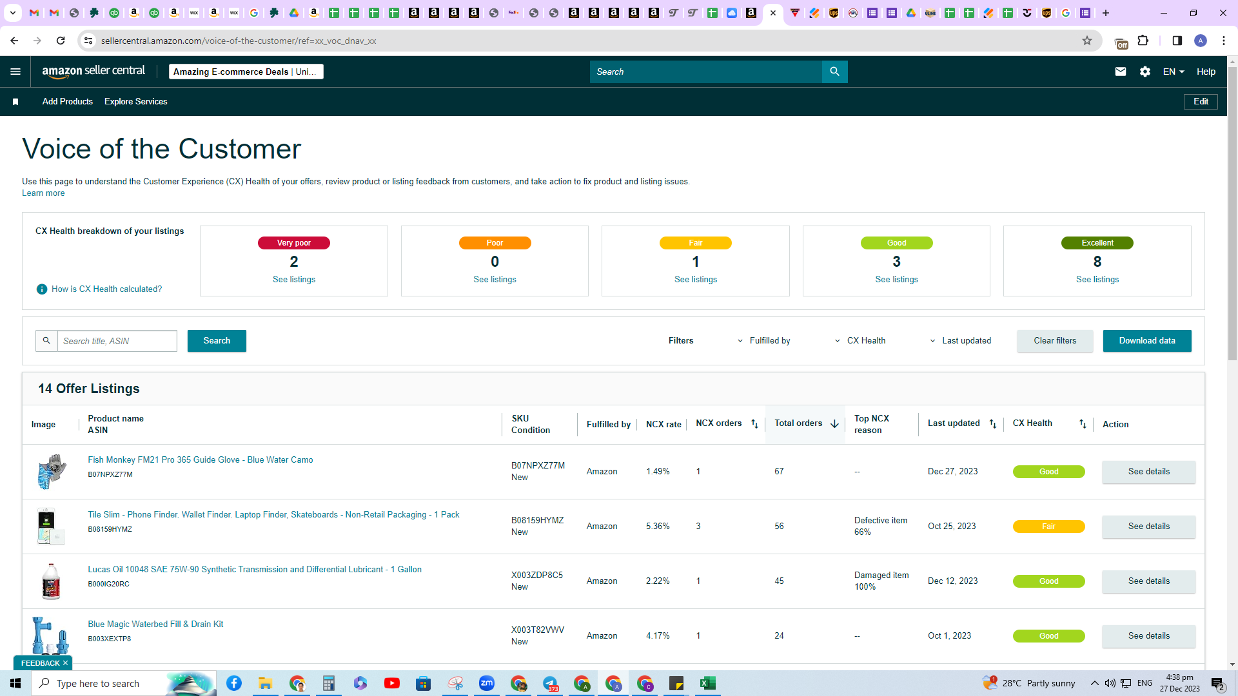This screenshot has width=1238, height=696.
Task: Click the magnifier icon in listing search box
Action: pyautogui.click(x=46, y=341)
